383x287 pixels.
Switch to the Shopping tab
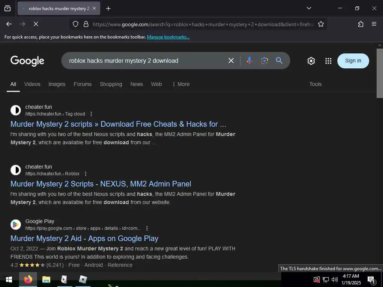[111, 84]
